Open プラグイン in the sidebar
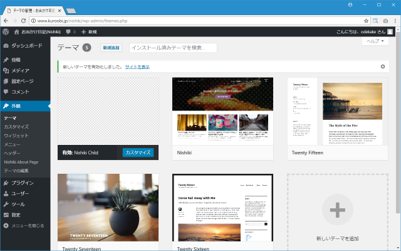The width and height of the screenshot is (401, 251). [x=25, y=183]
